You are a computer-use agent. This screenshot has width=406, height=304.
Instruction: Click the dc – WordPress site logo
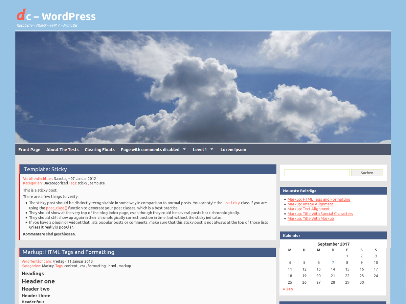click(56, 16)
